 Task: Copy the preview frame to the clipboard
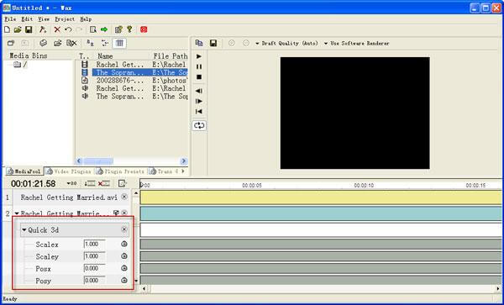pos(199,43)
